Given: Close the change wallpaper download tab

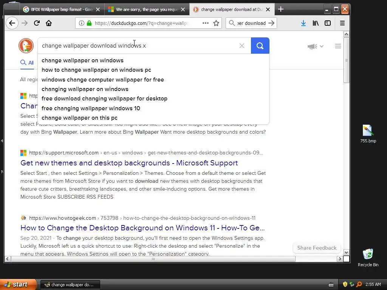Looking at the screenshot, I should (268, 9).
